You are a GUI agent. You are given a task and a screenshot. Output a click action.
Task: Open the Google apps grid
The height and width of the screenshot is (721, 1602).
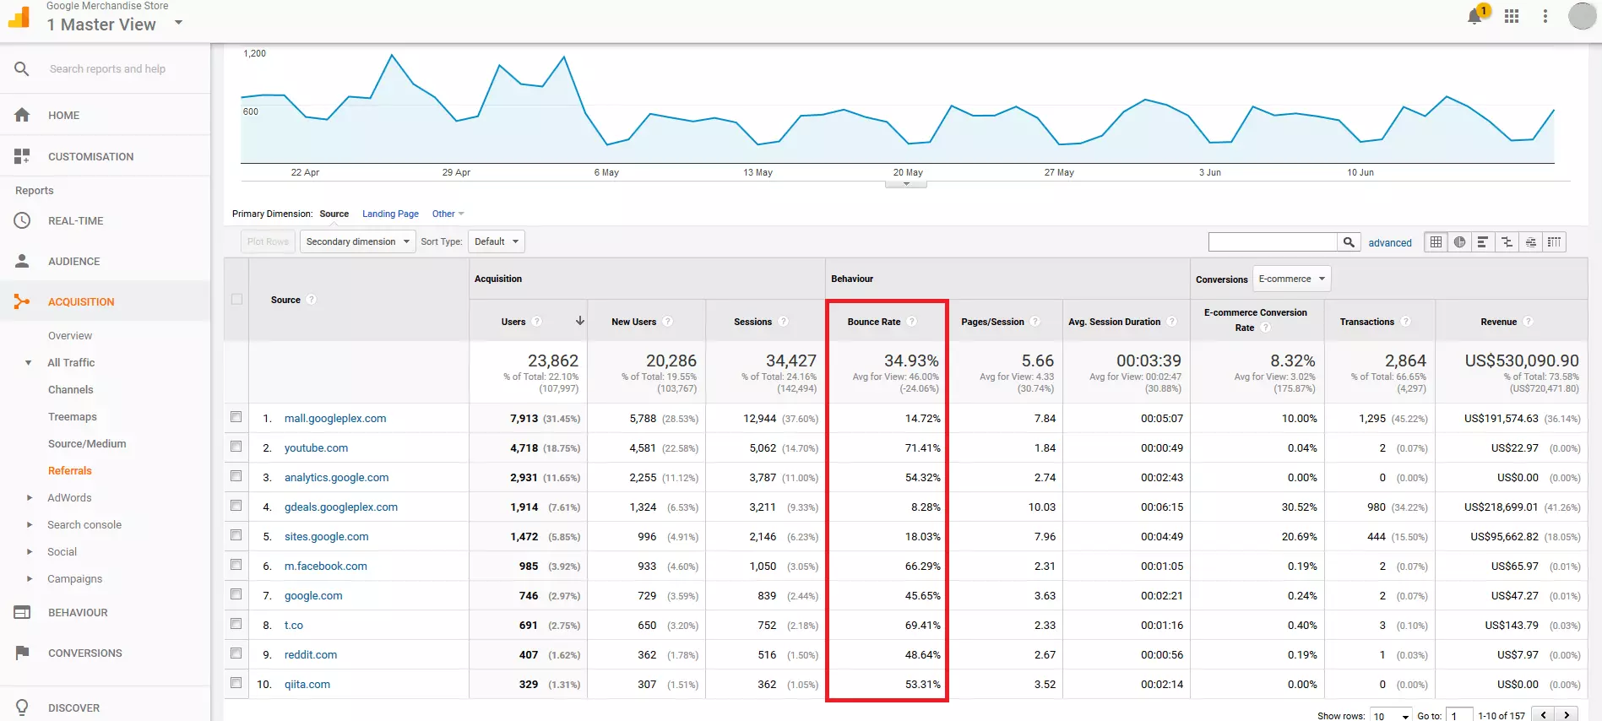[1512, 16]
